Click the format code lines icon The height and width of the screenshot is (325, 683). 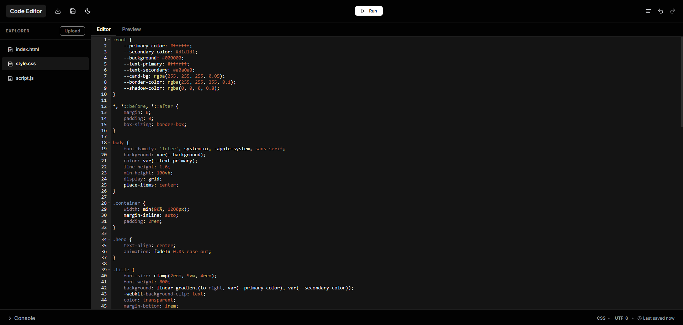coord(648,11)
